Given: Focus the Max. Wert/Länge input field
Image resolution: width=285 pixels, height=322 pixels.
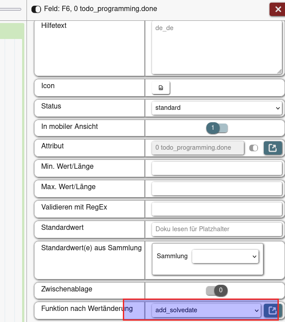Looking at the screenshot, I should 217,189.
